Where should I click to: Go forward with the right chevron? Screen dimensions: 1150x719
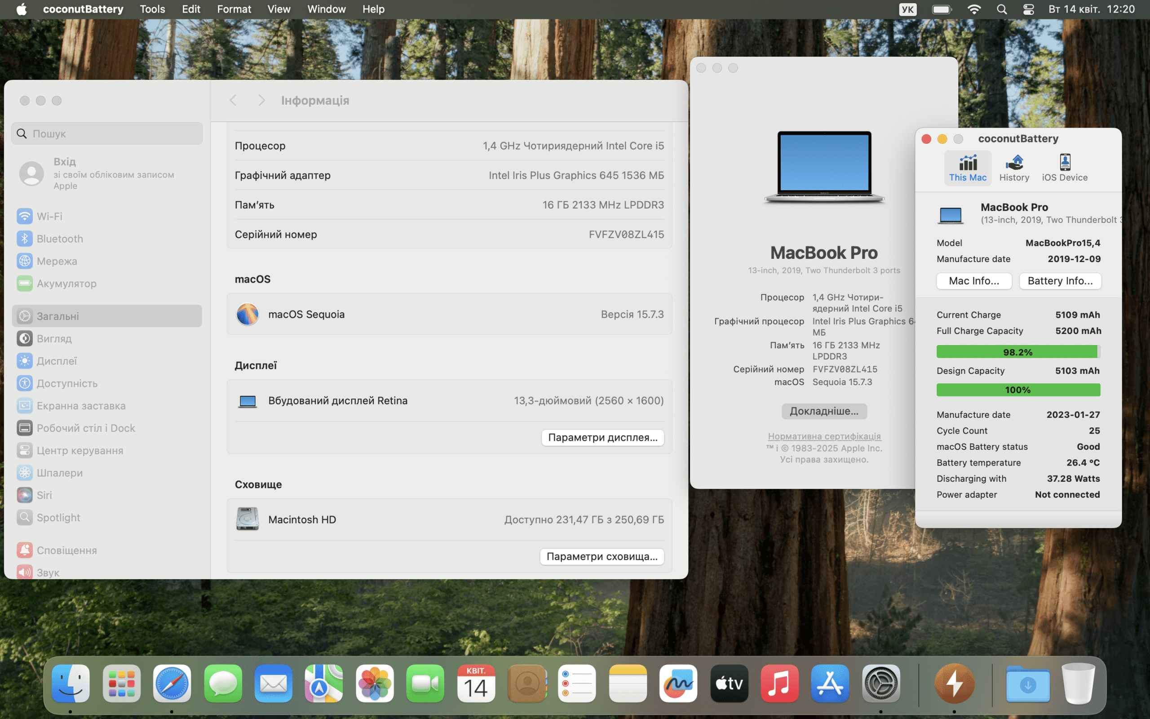(261, 100)
